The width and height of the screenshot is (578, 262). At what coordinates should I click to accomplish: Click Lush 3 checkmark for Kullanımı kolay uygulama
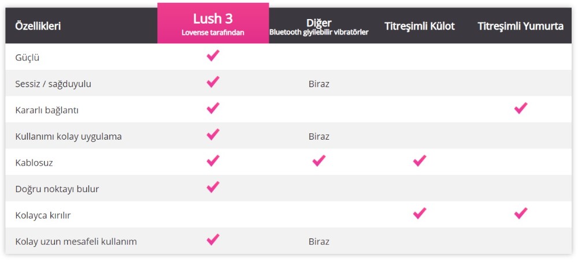(x=213, y=134)
